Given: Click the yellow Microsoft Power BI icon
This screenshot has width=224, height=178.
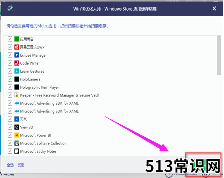Looking at the screenshot, I should click(x=16, y=135).
